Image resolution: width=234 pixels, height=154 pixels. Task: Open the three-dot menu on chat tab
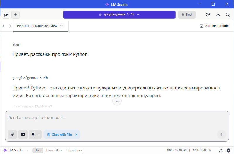[62, 26]
